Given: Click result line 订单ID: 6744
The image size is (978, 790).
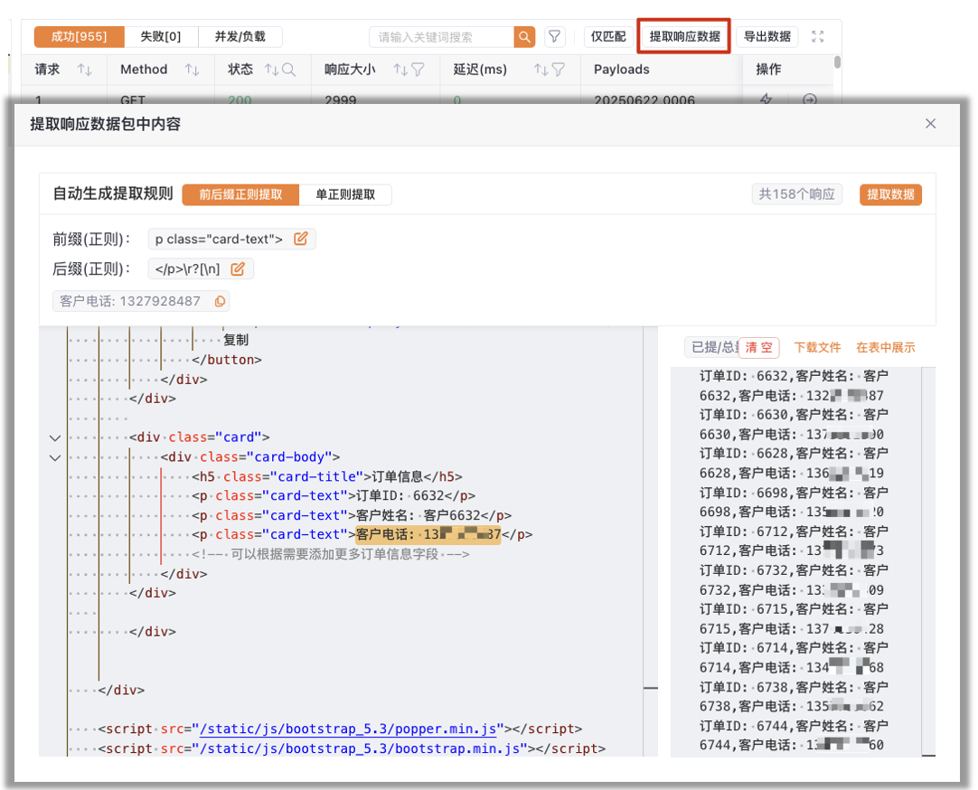Looking at the screenshot, I should point(794,726).
